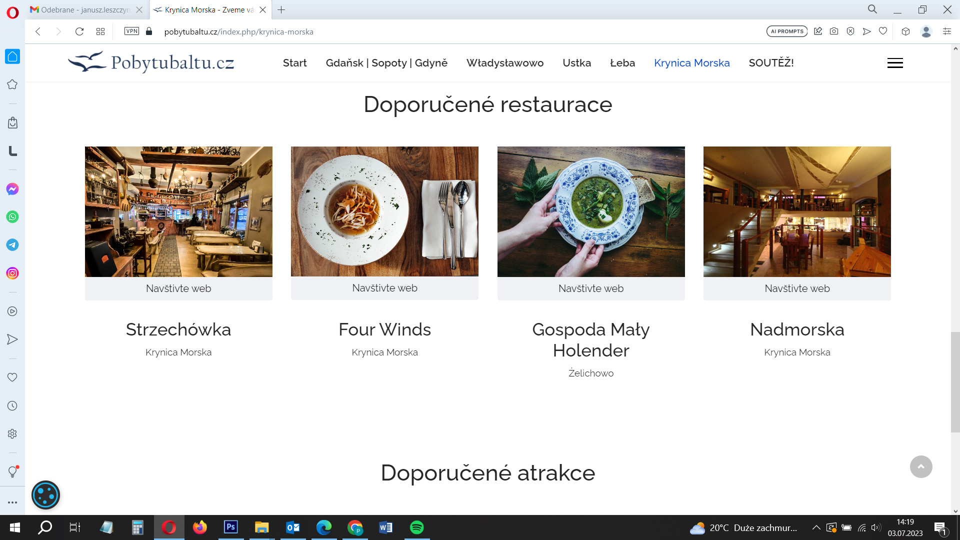Click Navštivte web under Gospoda Mały Holender
This screenshot has height=540, width=960.
[x=591, y=288]
